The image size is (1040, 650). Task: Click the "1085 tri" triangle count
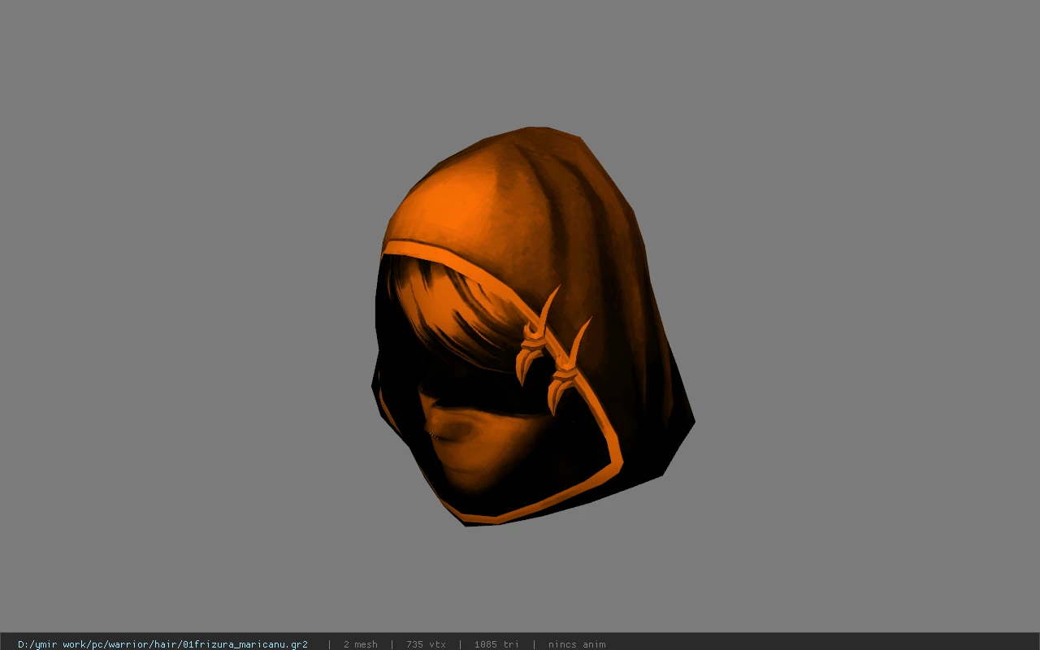(x=496, y=644)
